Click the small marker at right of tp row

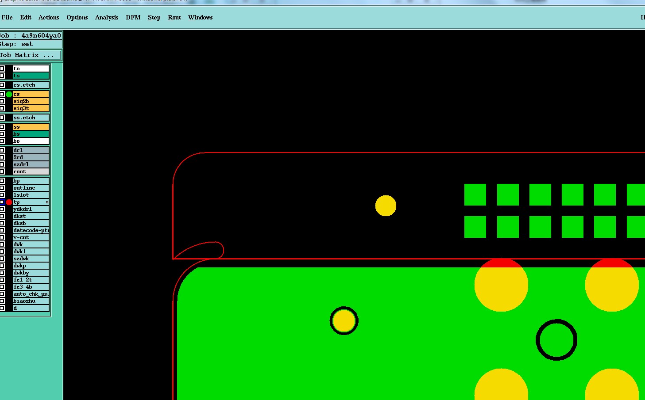[47, 202]
